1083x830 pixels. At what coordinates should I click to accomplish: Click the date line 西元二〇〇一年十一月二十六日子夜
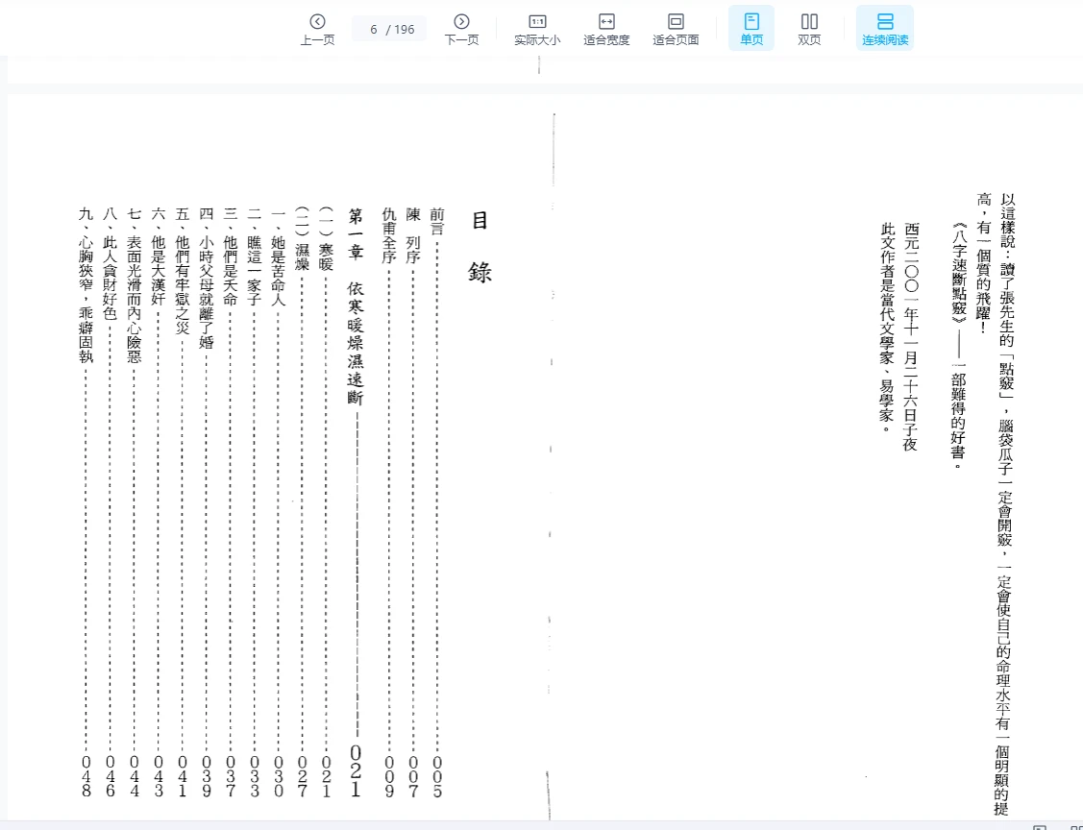coord(911,336)
